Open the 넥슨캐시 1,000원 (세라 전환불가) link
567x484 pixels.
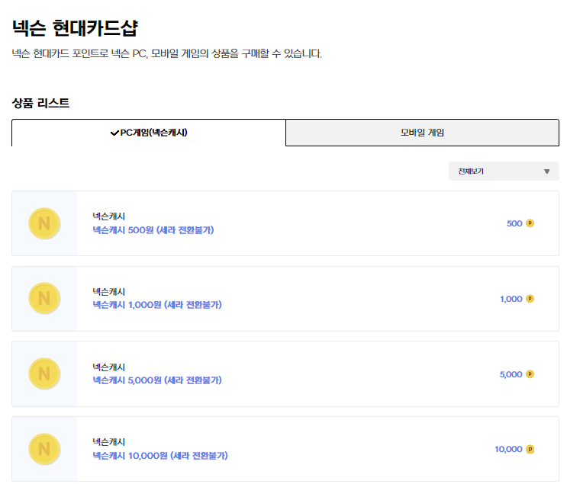click(157, 305)
